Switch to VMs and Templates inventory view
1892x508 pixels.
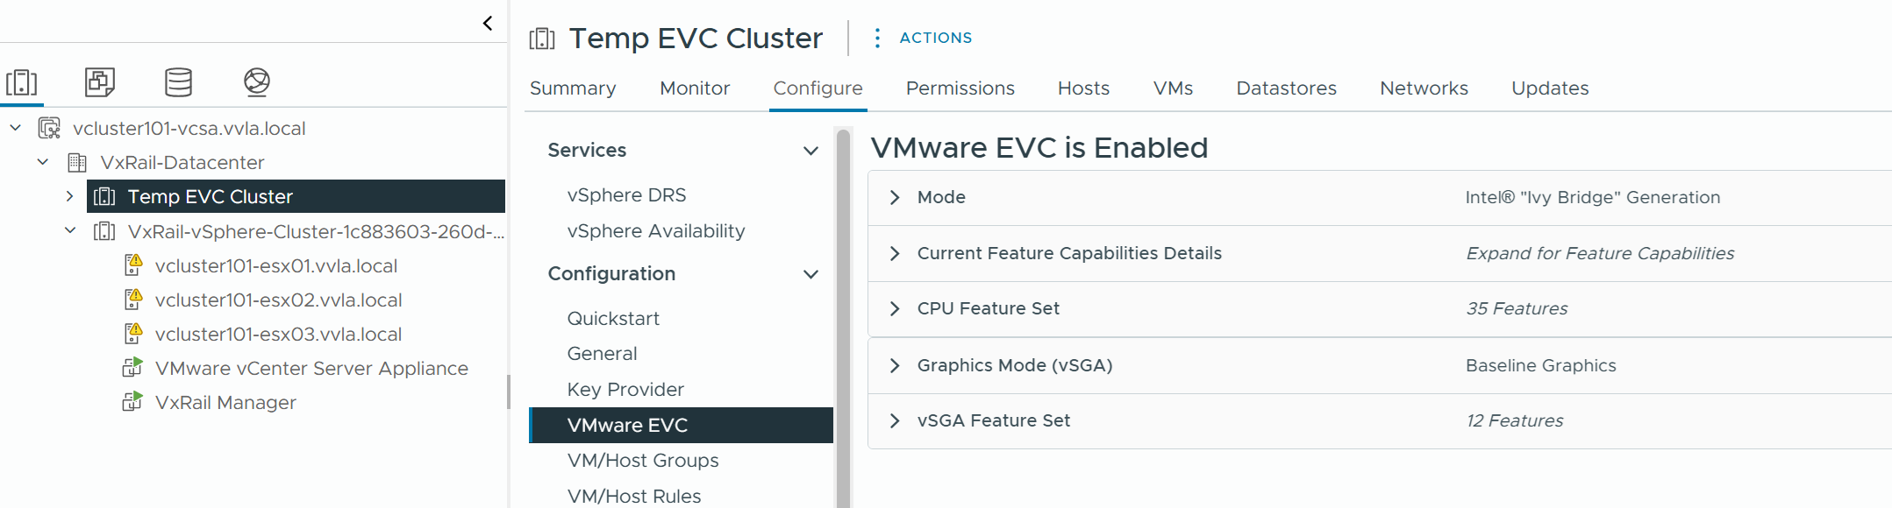click(x=100, y=82)
